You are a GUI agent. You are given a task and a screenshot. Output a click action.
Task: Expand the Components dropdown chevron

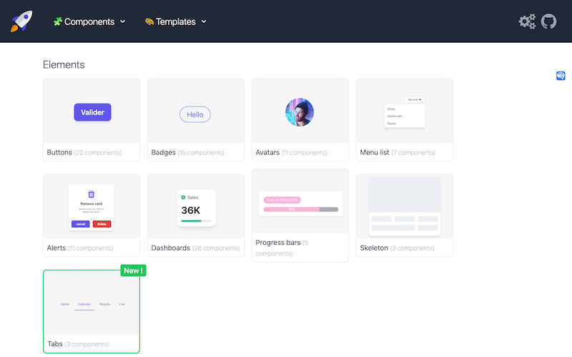click(123, 21)
